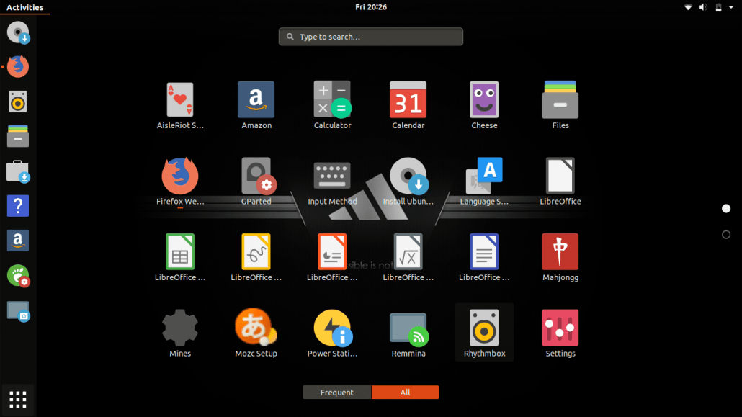Launch the Rhythmbox music player

pyautogui.click(x=484, y=328)
